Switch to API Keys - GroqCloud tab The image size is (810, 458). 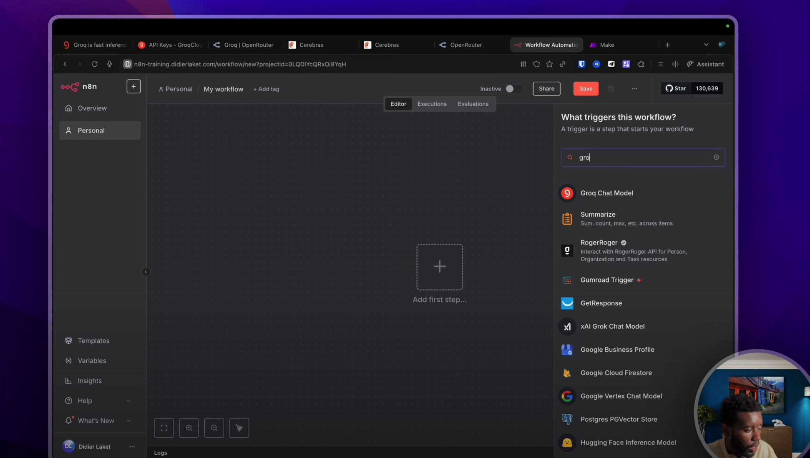pos(170,45)
